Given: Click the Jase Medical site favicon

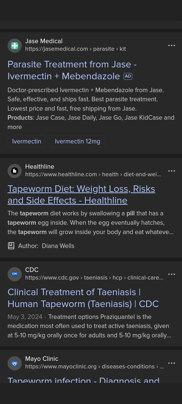Looking at the screenshot, I should coord(15,46).
